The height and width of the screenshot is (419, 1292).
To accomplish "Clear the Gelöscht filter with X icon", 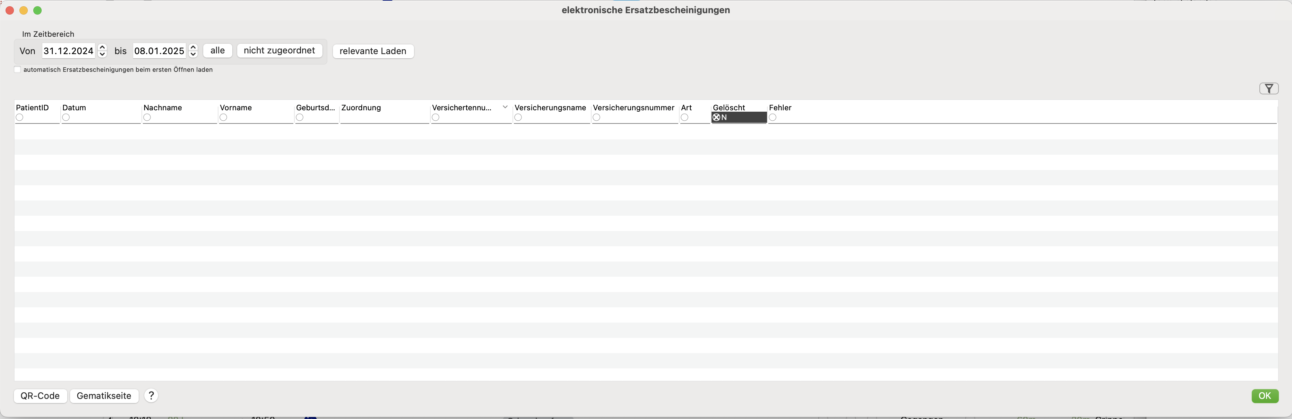I will pyautogui.click(x=716, y=118).
